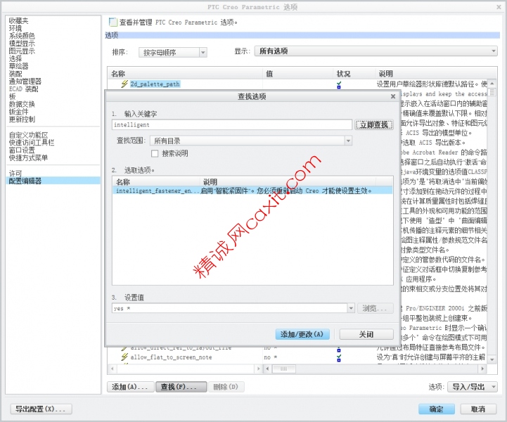Expand the set value dropdown arrow
Screen dimensions: 507x422
[x=351, y=308]
